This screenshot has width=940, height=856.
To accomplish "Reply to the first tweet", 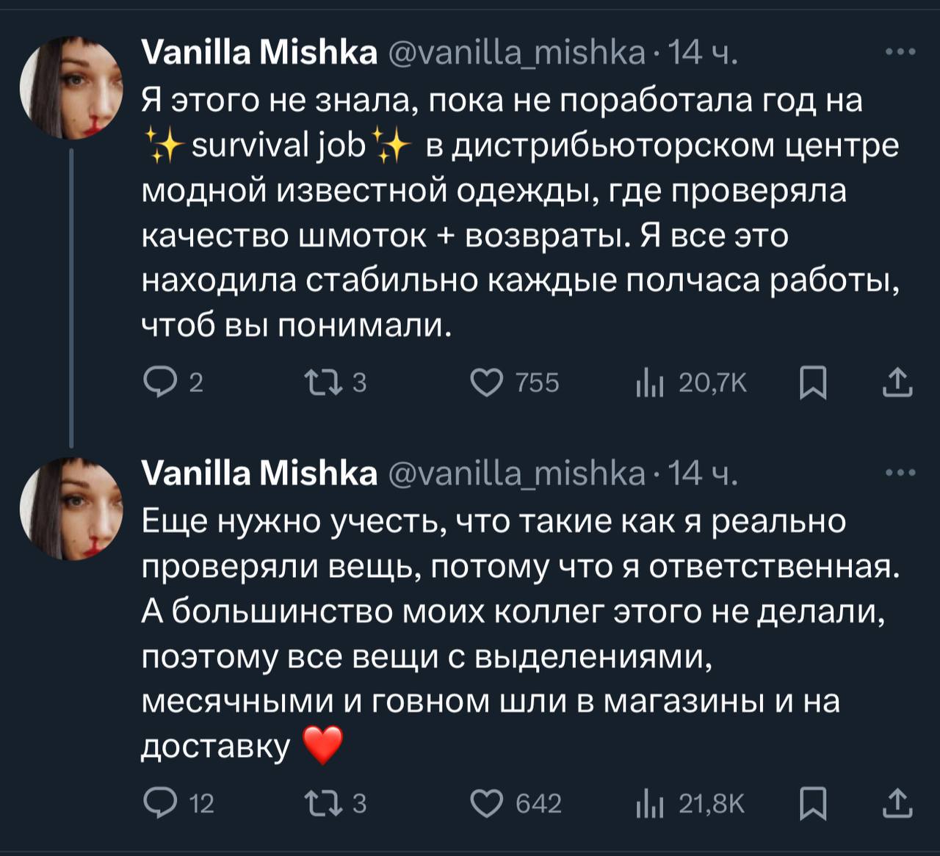I will click(157, 382).
